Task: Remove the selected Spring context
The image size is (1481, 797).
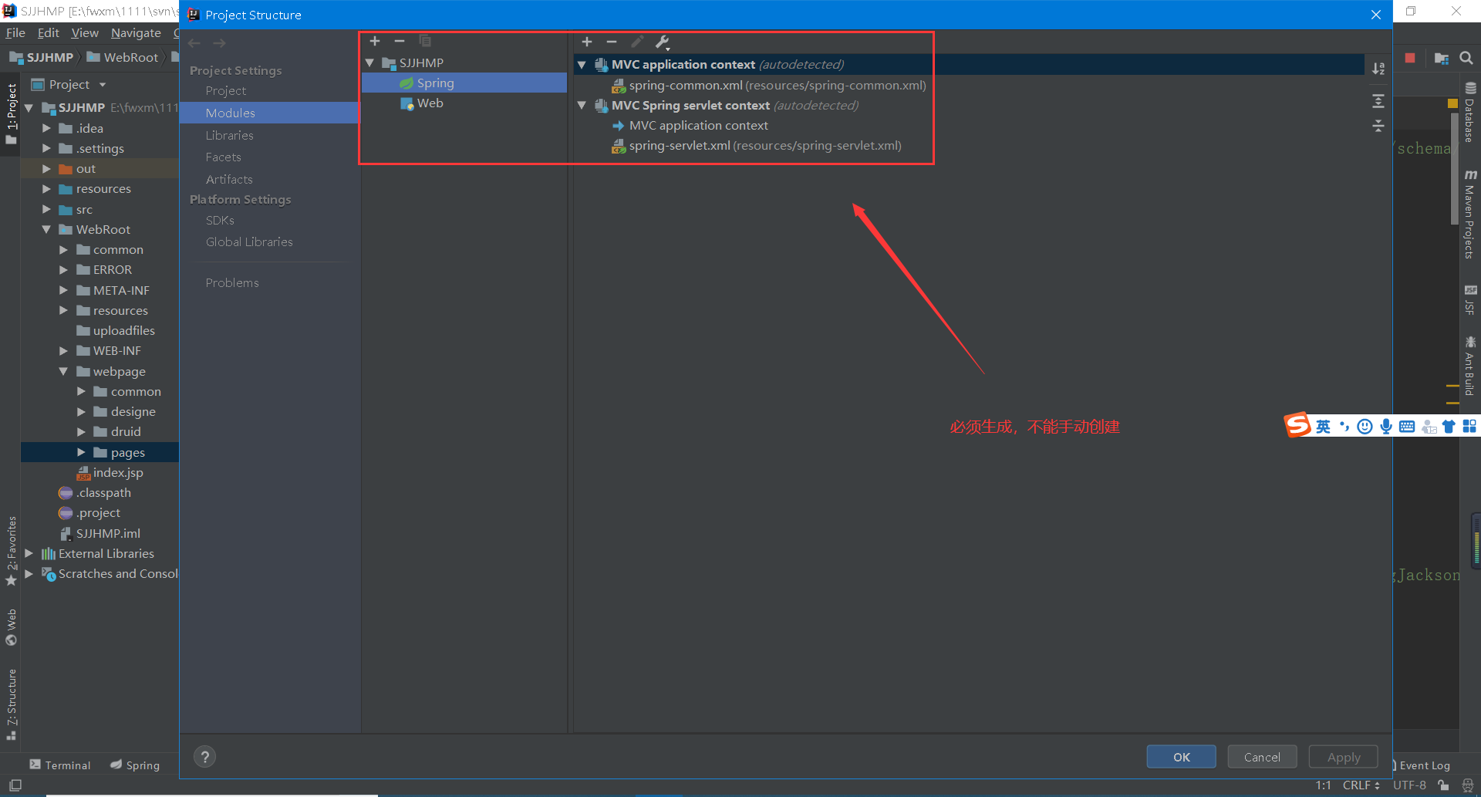Action: [x=612, y=42]
